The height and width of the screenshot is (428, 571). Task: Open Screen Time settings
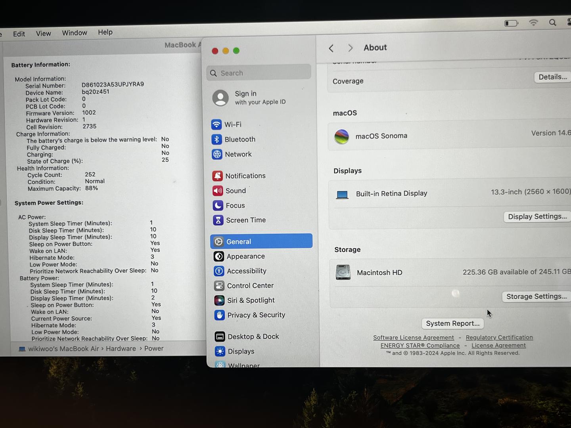(240, 220)
